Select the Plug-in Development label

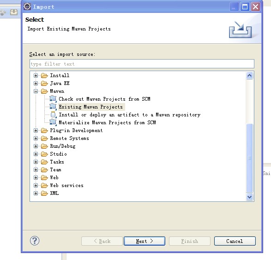[76, 131]
